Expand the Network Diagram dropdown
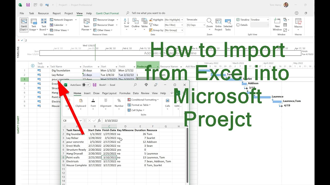The image size is (330, 185). (x=76, y=20)
